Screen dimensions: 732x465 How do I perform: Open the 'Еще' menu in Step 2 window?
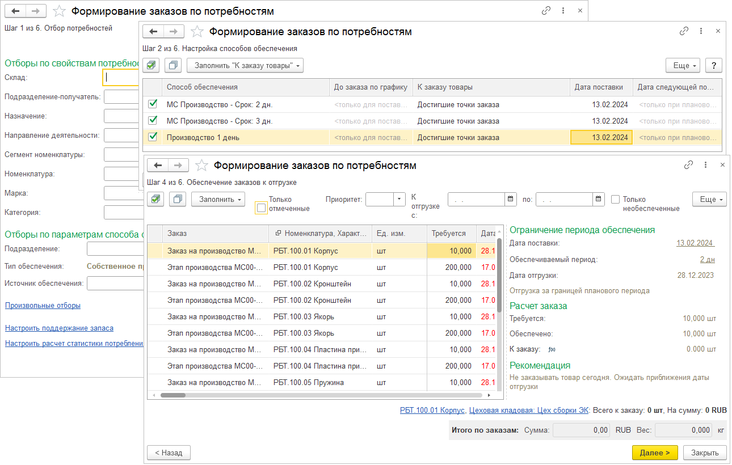click(683, 65)
